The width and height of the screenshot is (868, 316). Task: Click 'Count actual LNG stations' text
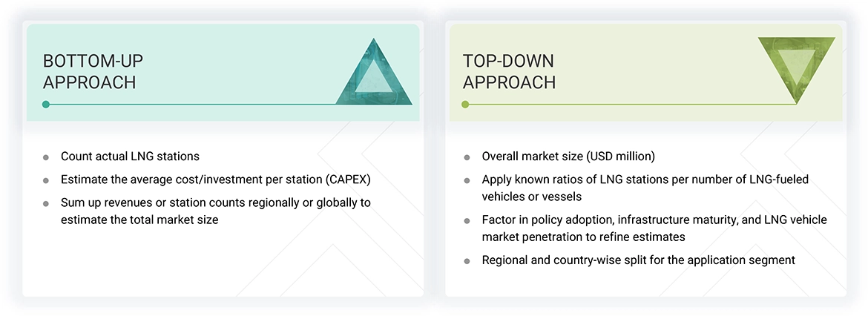pos(130,157)
